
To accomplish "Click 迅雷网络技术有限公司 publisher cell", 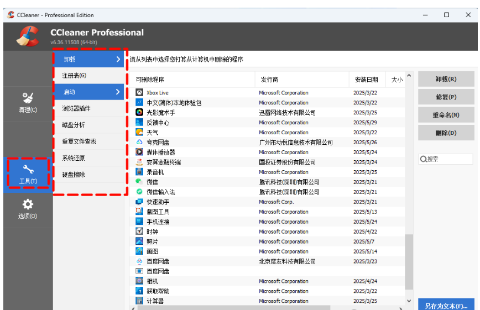I will pyautogui.click(x=287, y=112).
